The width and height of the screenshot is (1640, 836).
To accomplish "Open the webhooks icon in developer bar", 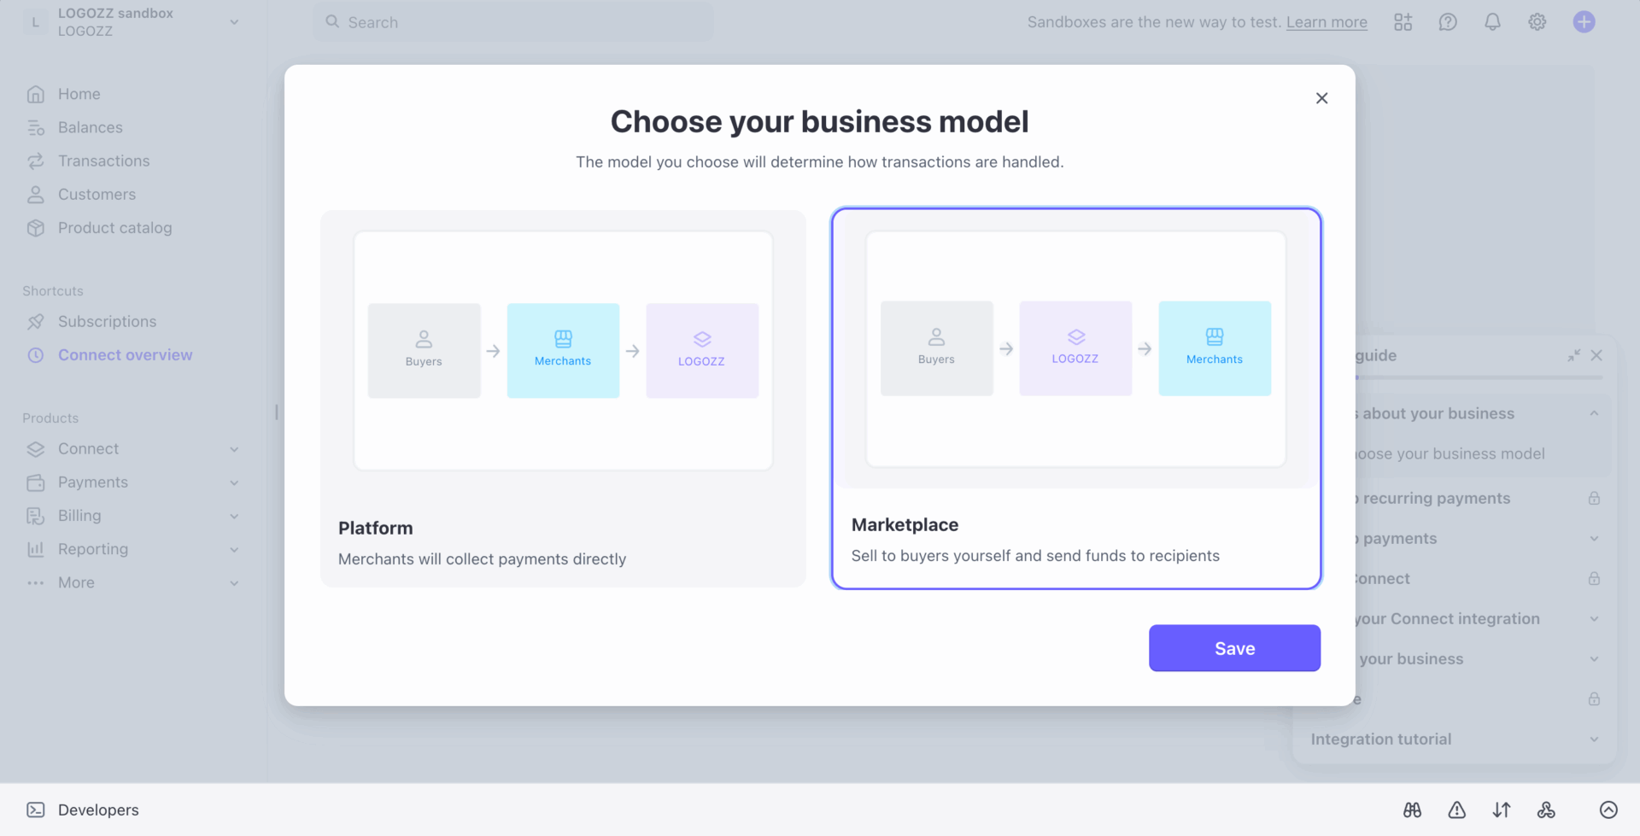I will point(1547,810).
